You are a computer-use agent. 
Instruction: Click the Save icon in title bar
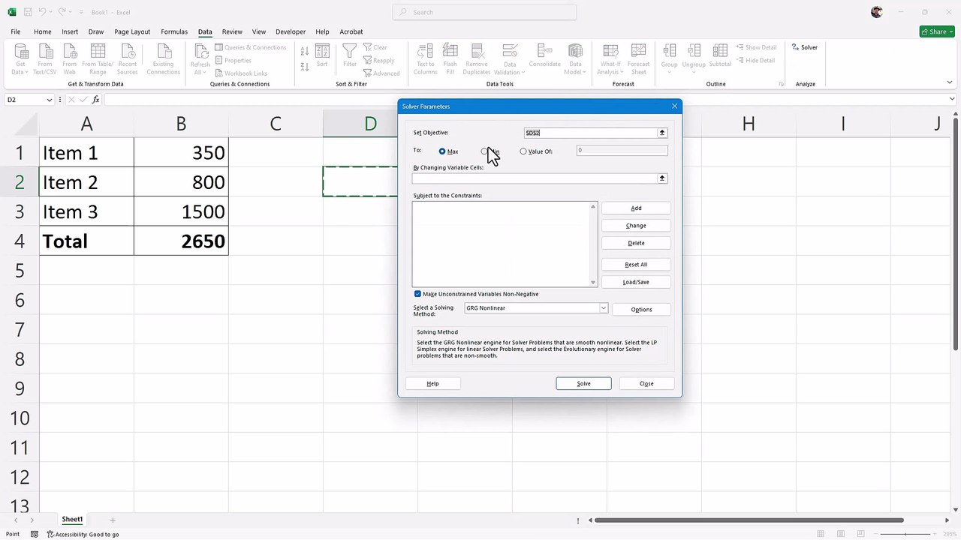click(x=28, y=12)
